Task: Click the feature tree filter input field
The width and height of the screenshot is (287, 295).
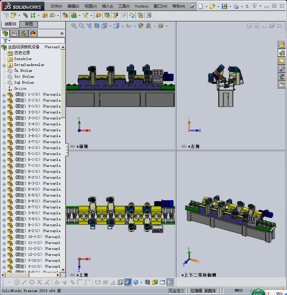Action: click(36, 41)
